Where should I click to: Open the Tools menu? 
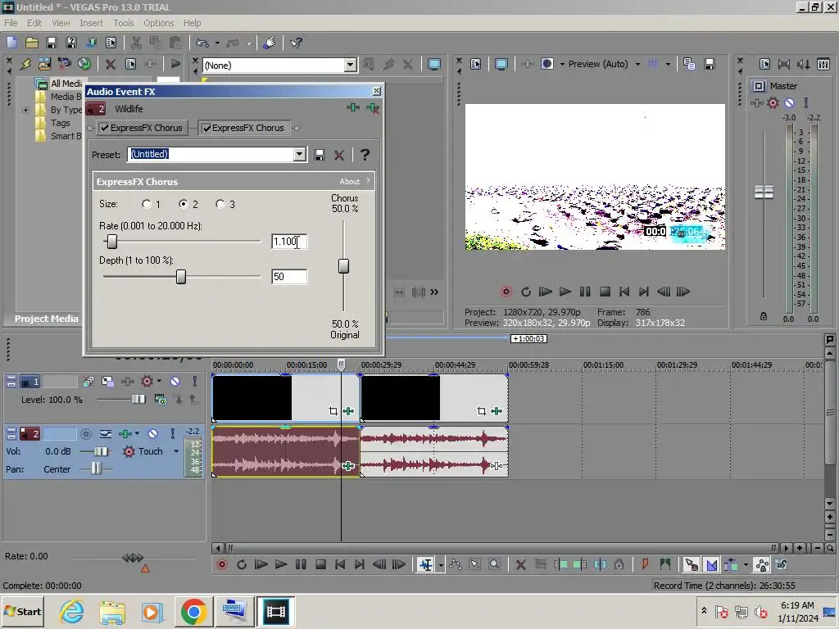[x=123, y=23]
